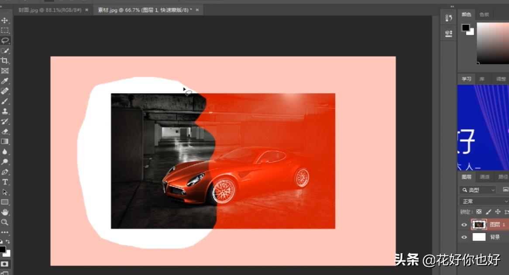Select the Quick Selection tool

[4, 51]
